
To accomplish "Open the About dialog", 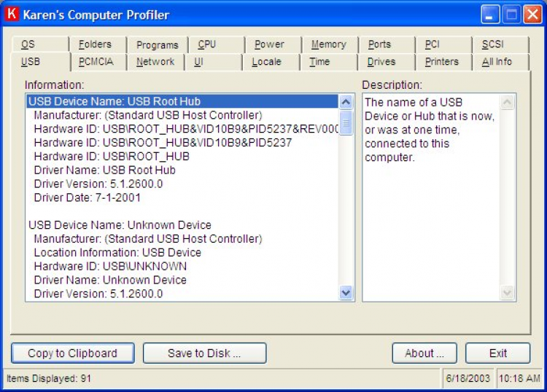I will click(424, 353).
